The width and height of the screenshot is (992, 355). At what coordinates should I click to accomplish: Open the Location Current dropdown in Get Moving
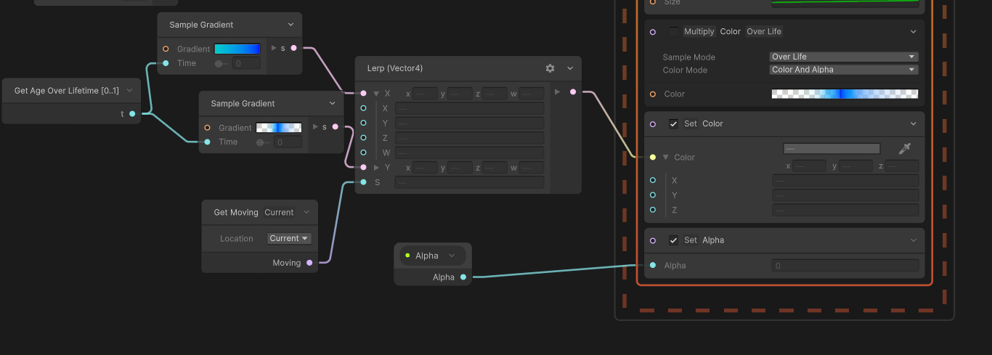289,238
